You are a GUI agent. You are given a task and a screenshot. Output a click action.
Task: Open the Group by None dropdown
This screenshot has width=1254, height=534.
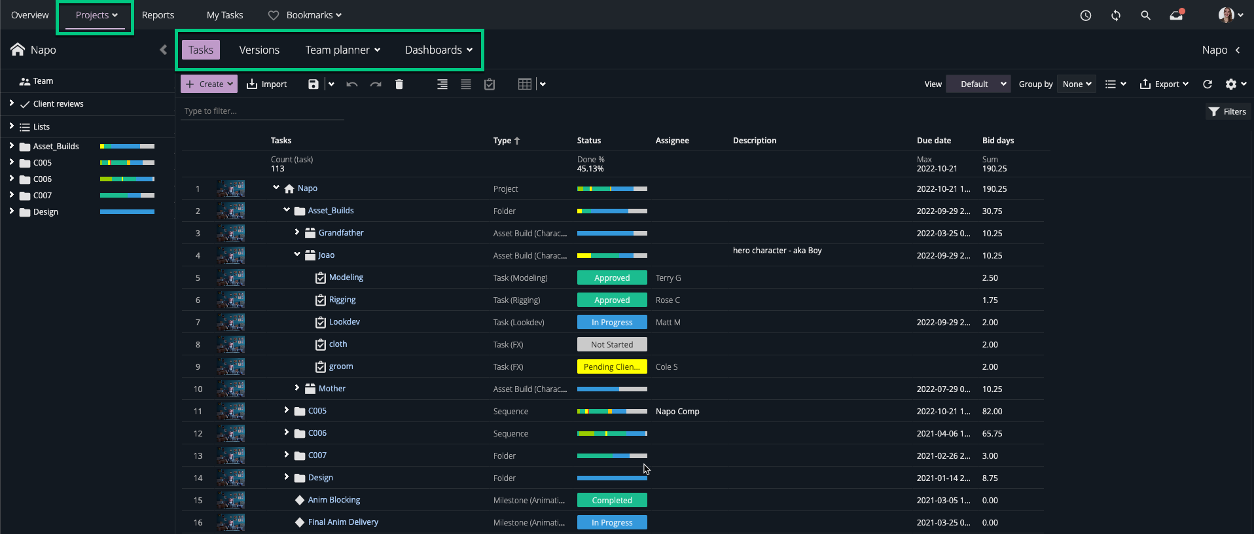(x=1076, y=84)
